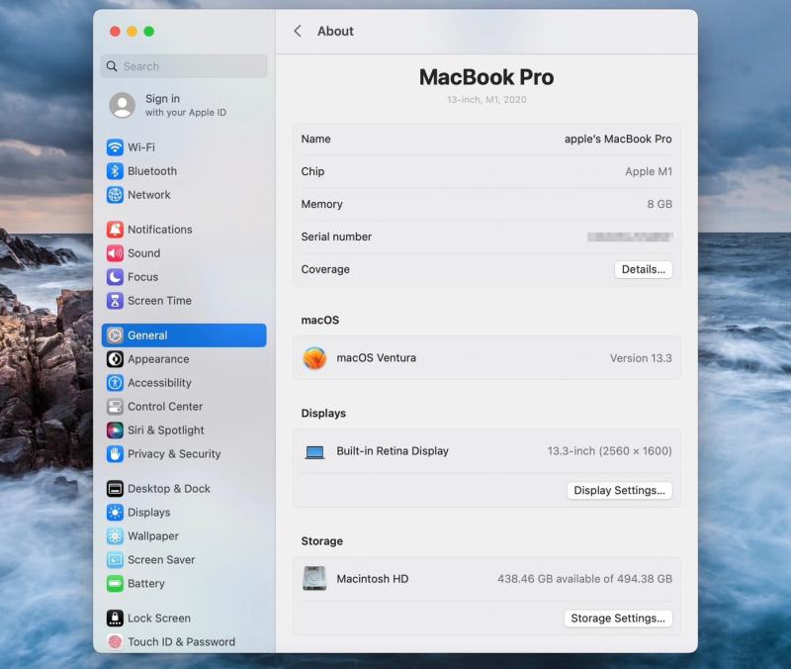The height and width of the screenshot is (669, 791).
Task: Click the Displays sun icon
Action: click(x=115, y=513)
